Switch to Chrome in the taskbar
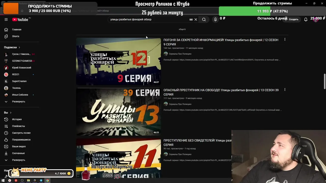Screen dimensions: 326x183 coord(47,180)
